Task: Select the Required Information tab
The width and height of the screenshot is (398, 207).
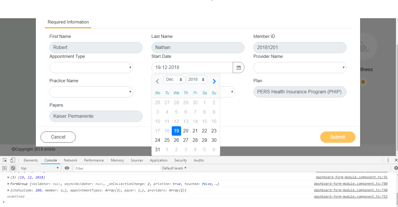Action: tap(68, 22)
